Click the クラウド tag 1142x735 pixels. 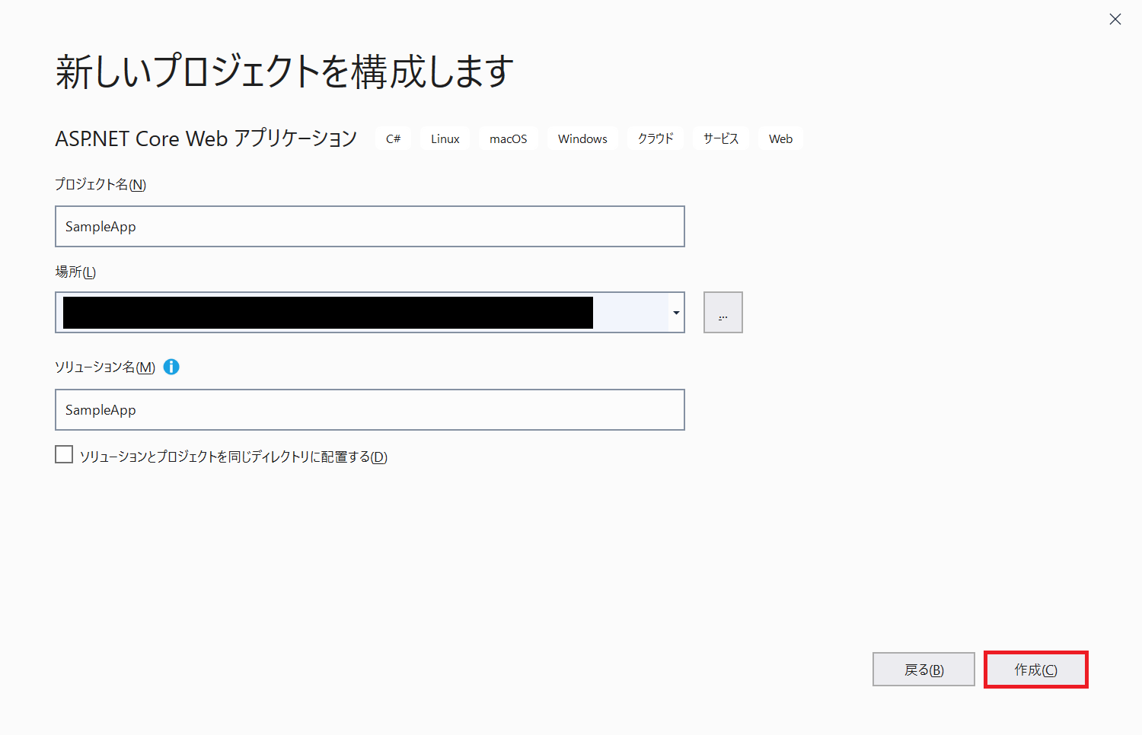[x=656, y=138]
